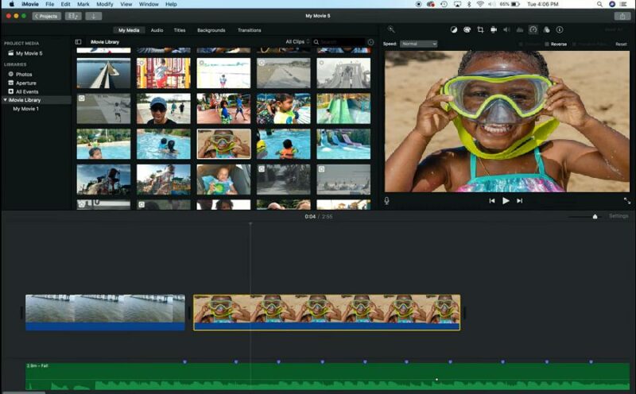The height and width of the screenshot is (394, 636).
Task: Click the share icon in title bar
Action: (622, 16)
